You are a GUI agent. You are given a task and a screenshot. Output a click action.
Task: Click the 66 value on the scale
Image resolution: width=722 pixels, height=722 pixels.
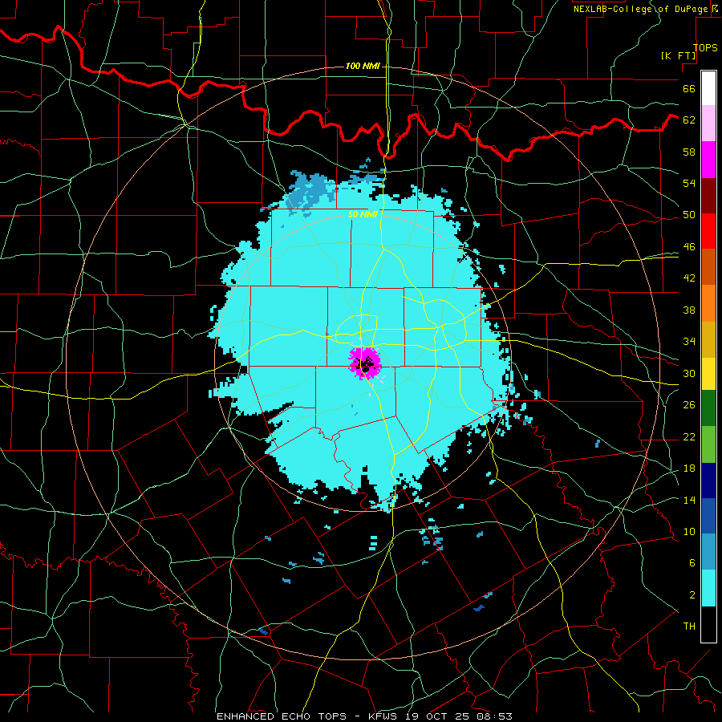click(689, 88)
